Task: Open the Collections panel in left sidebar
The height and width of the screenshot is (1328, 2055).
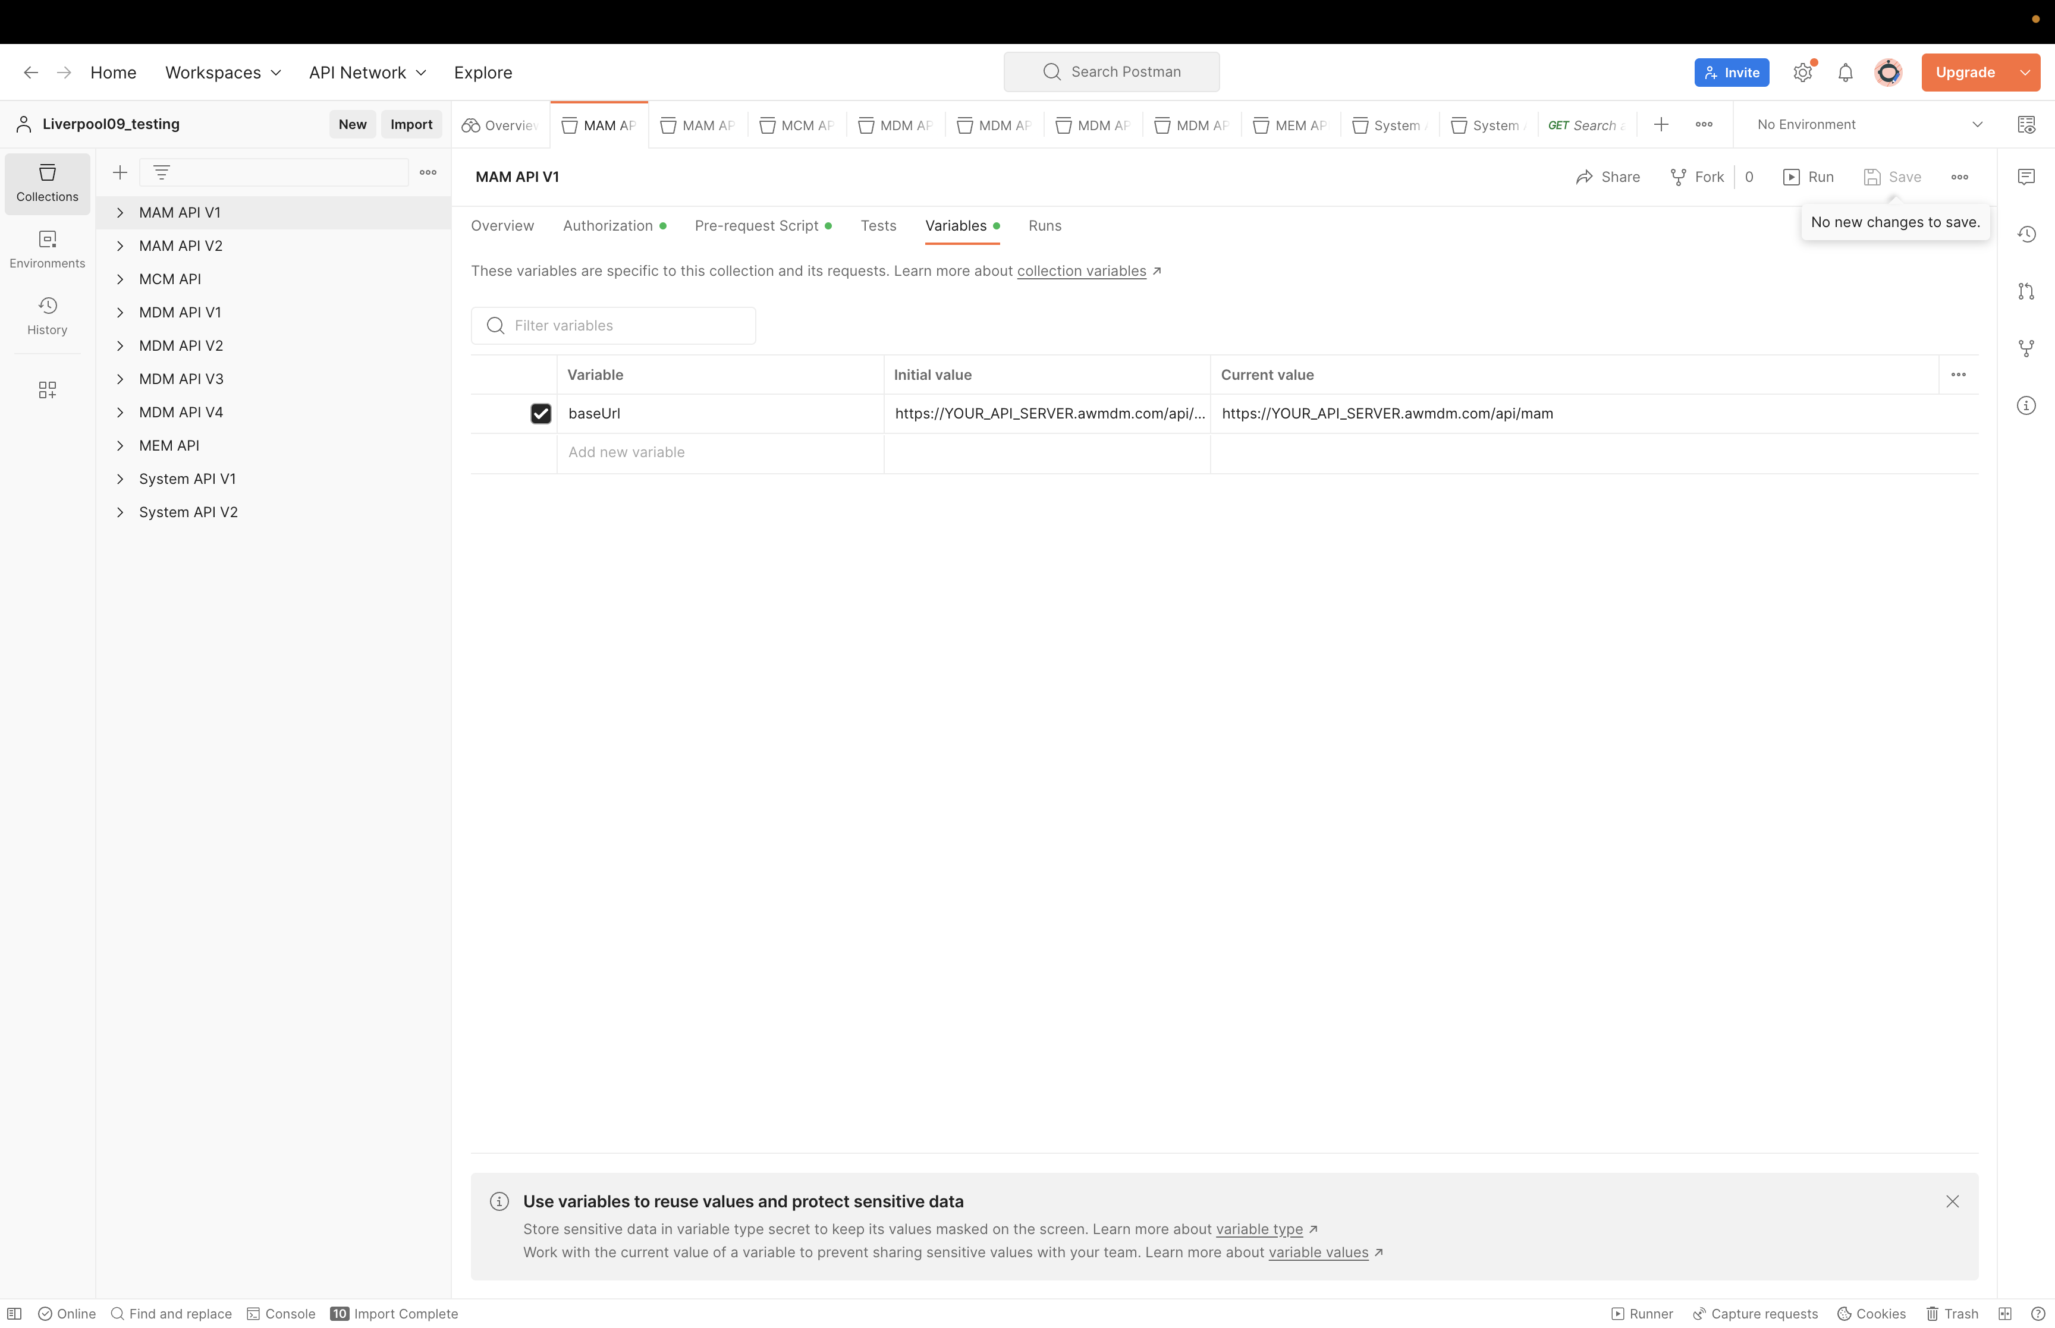Action: (x=46, y=184)
